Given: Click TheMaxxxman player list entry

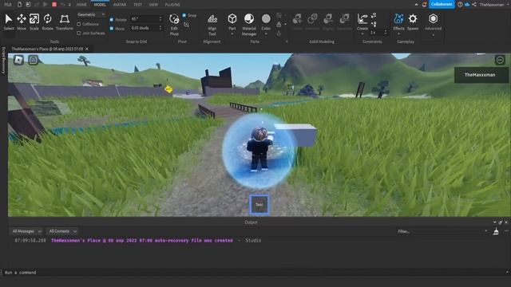Looking at the screenshot, I should tap(481, 75).
